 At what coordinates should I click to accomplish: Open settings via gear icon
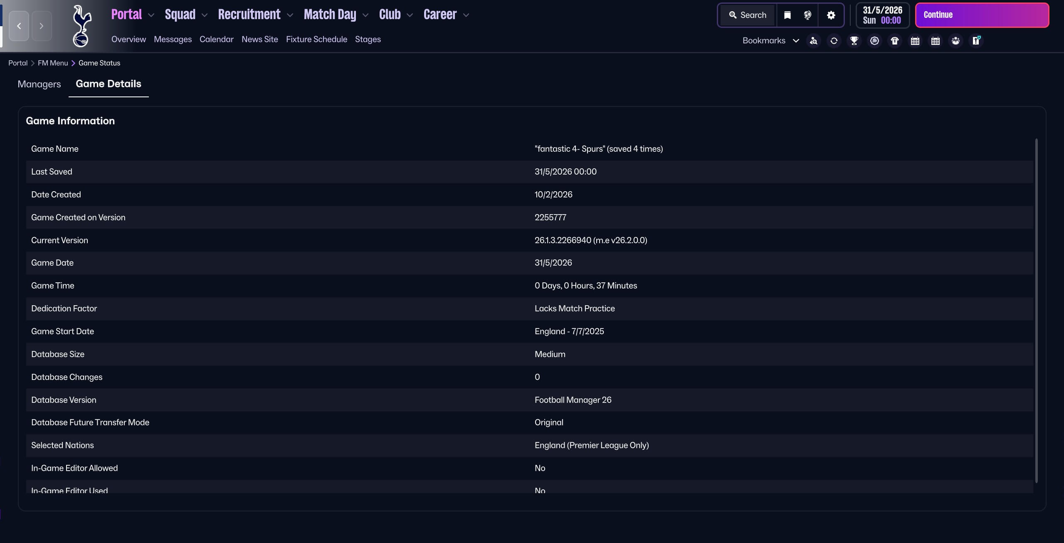tap(831, 15)
